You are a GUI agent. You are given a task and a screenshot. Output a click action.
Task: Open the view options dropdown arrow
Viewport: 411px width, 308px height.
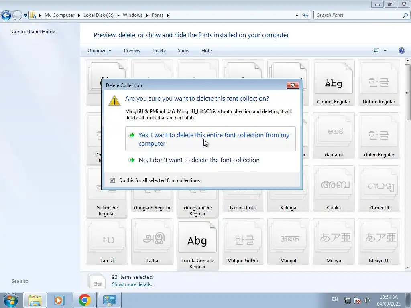pyautogui.click(x=385, y=51)
